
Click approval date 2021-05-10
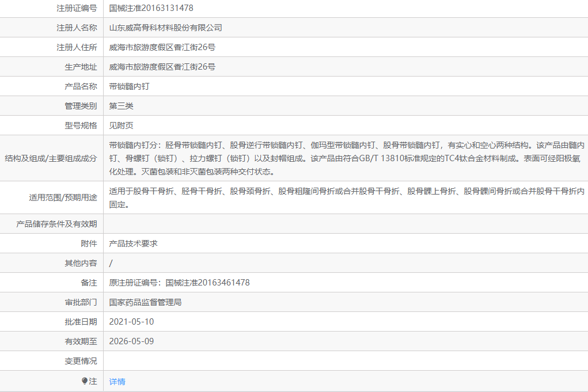(131, 322)
